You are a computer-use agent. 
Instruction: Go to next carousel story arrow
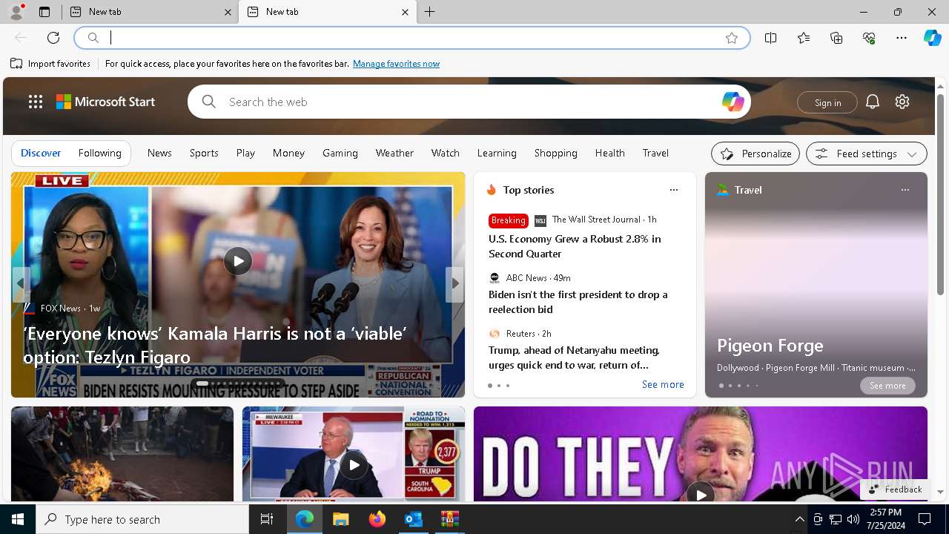coord(454,283)
